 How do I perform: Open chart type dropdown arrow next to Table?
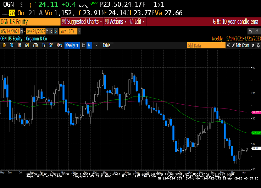(96, 45)
